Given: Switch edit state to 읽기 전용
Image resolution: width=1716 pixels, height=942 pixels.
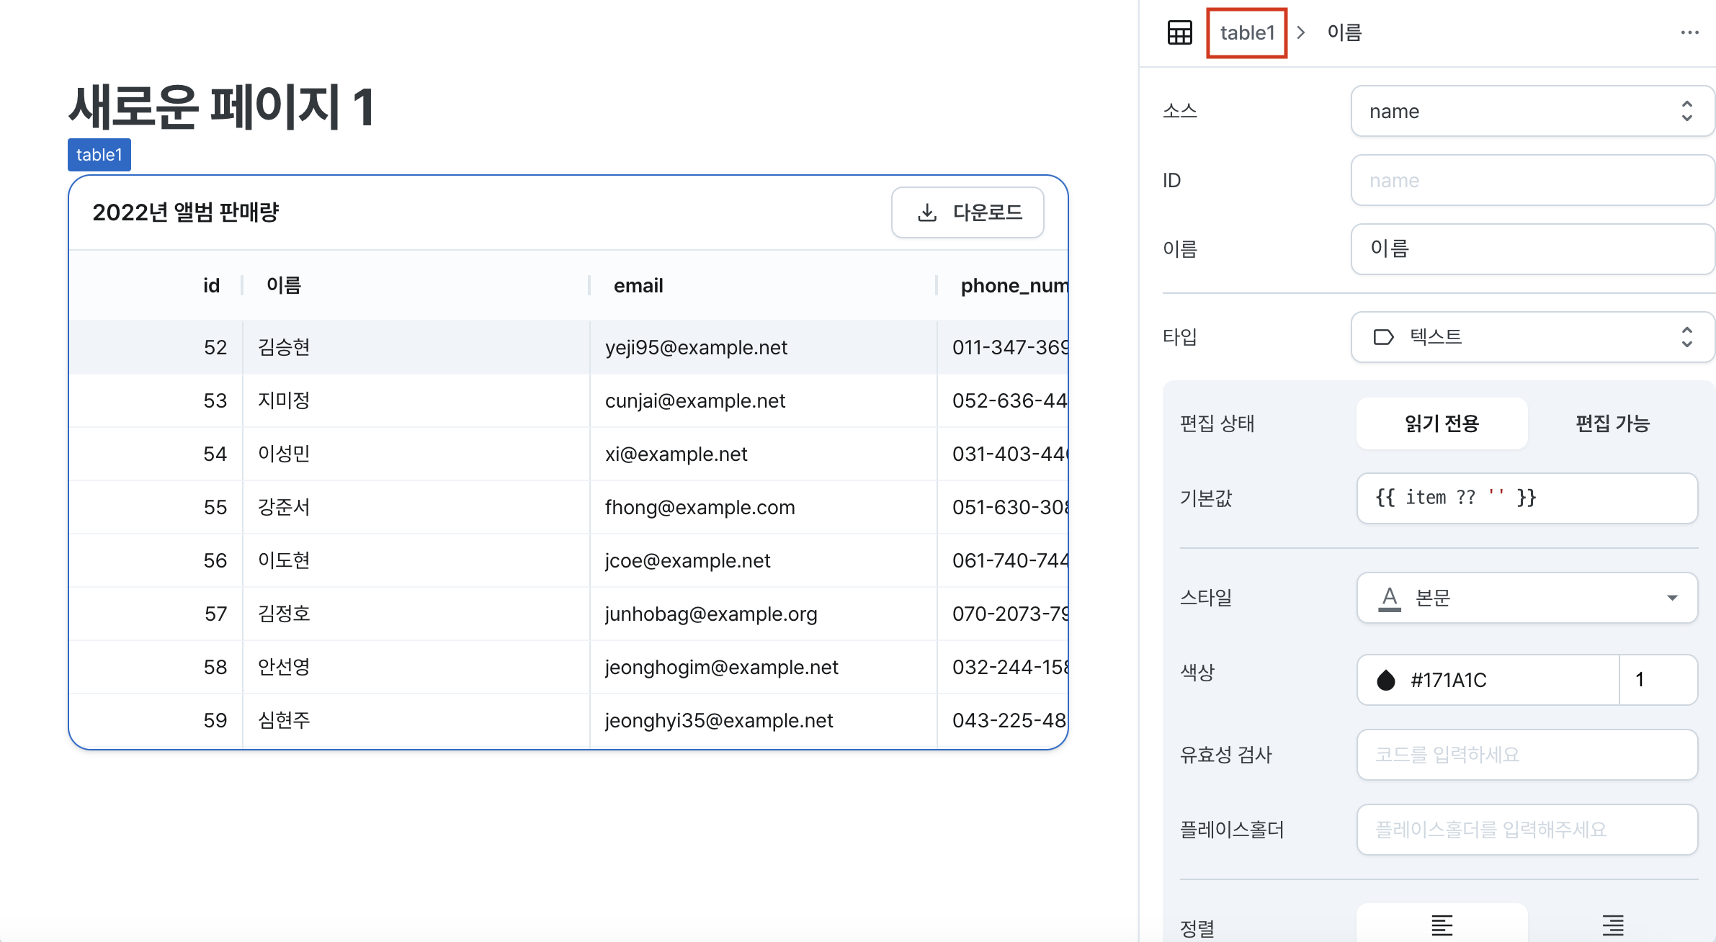Looking at the screenshot, I should (x=1442, y=423).
